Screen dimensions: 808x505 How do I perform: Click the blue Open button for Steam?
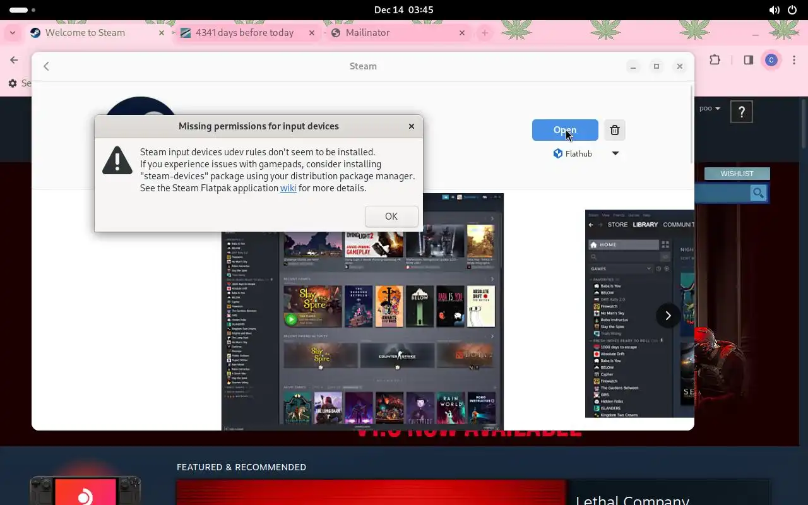[565, 130]
